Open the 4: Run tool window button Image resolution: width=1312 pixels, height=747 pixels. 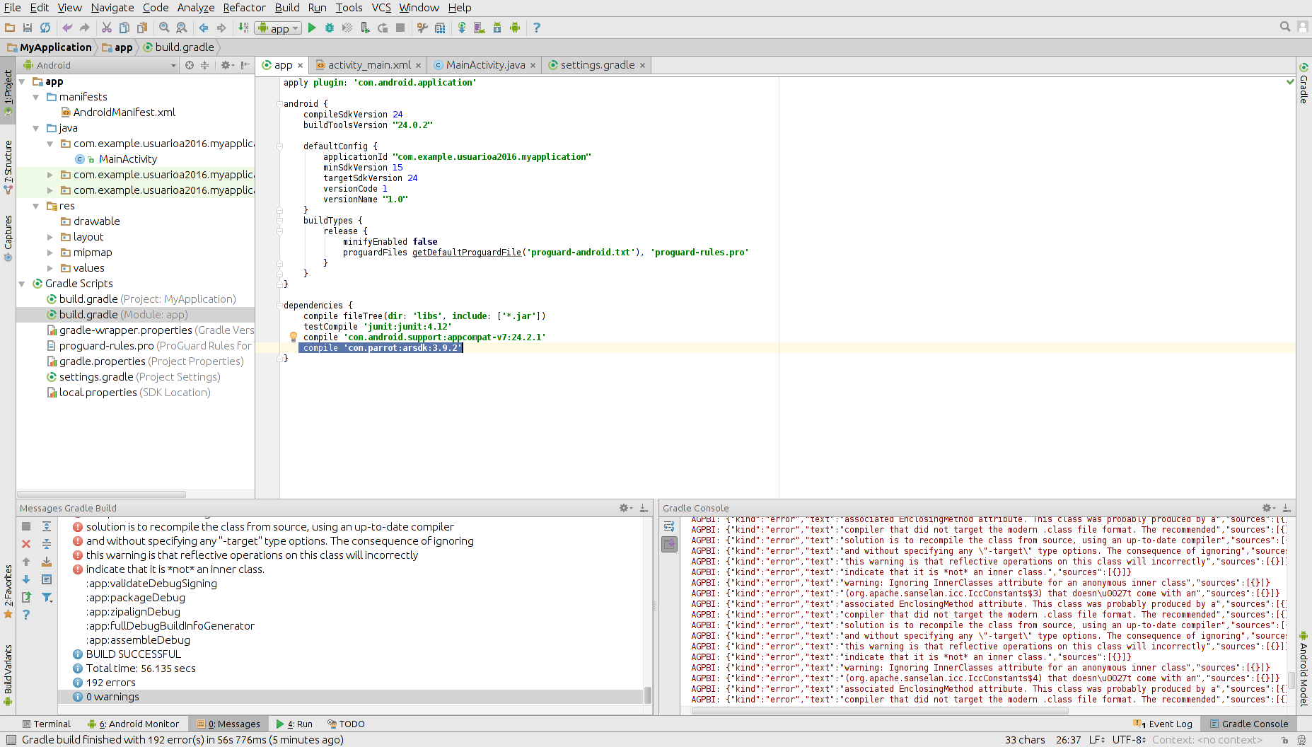coord(295,724)
